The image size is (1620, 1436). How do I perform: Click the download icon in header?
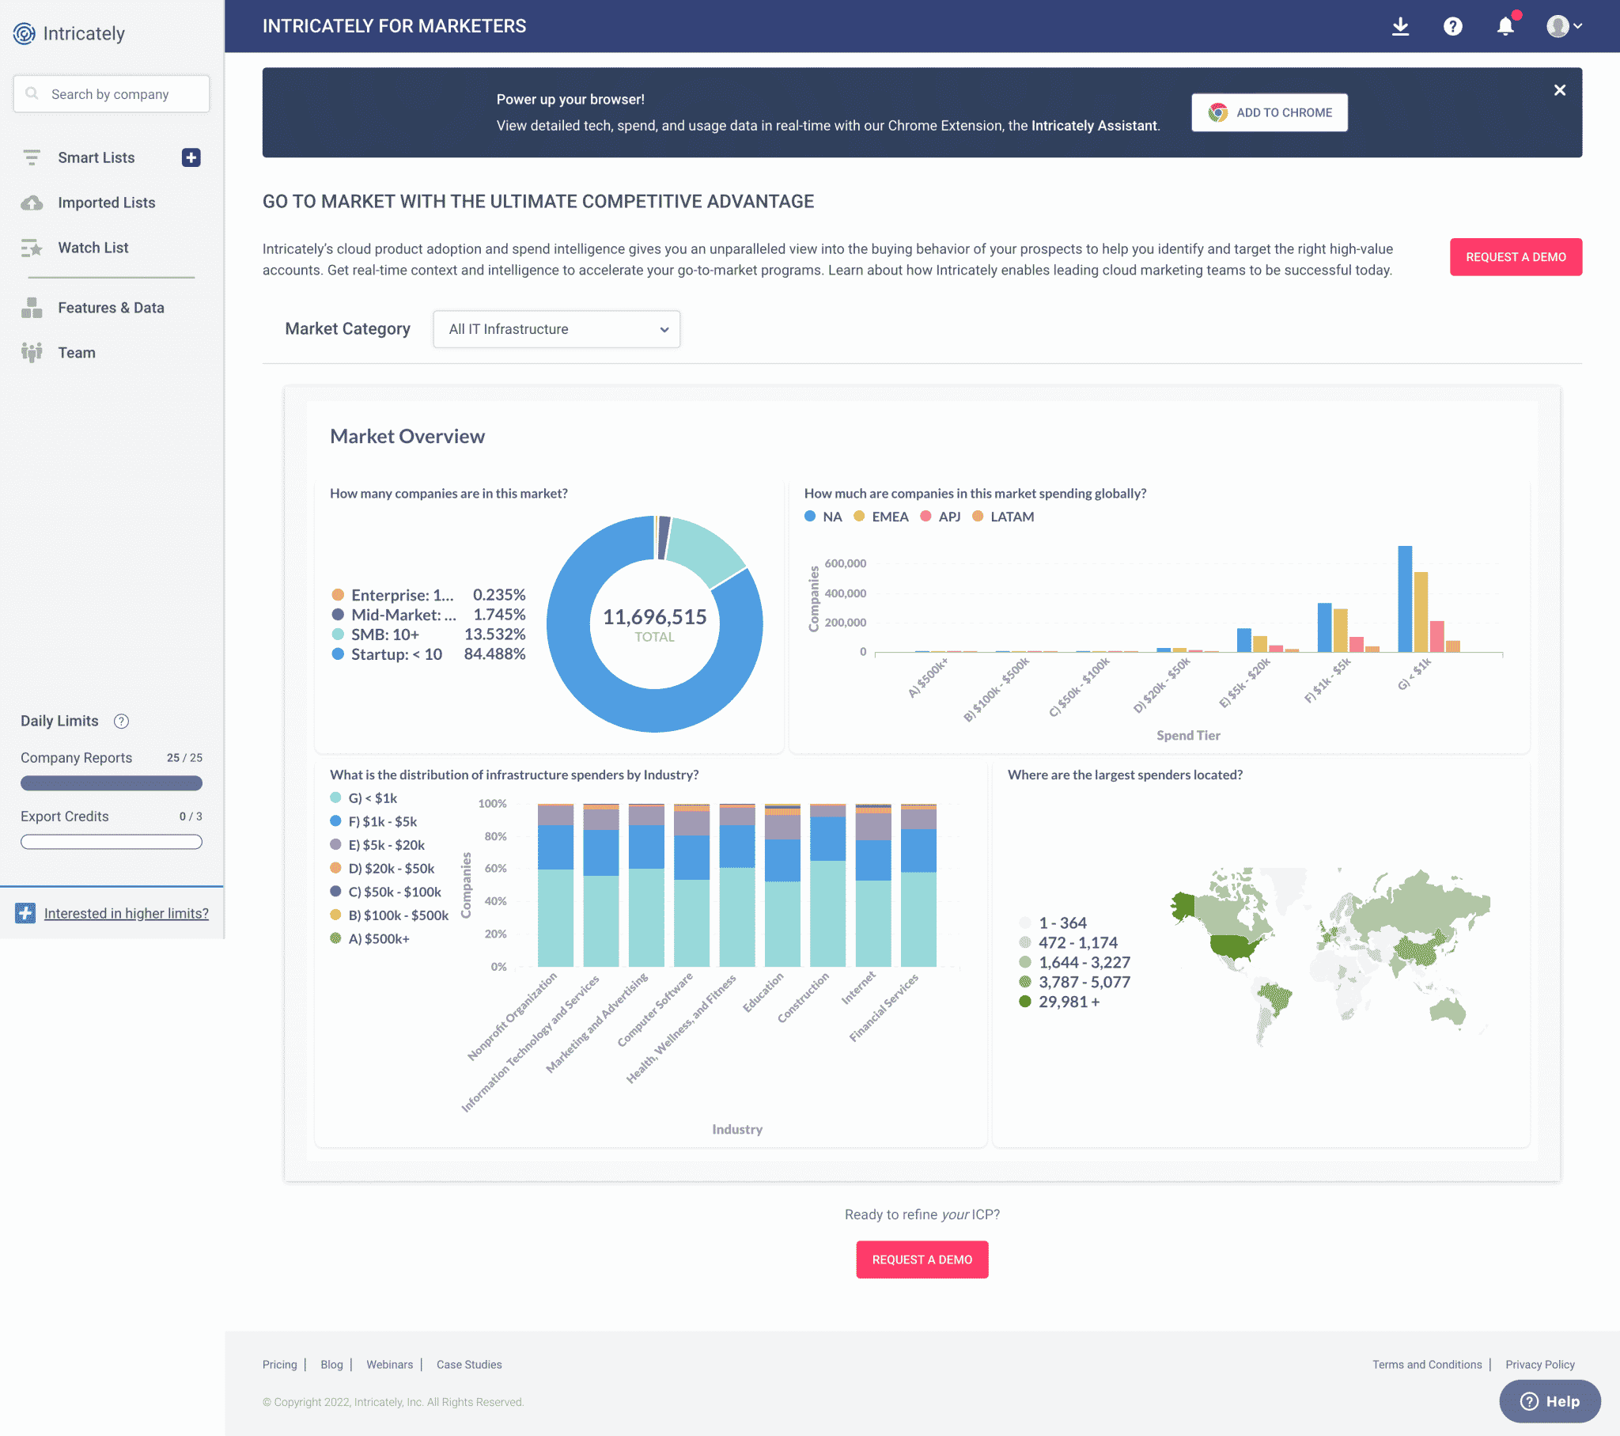(x=1400, y=26)
